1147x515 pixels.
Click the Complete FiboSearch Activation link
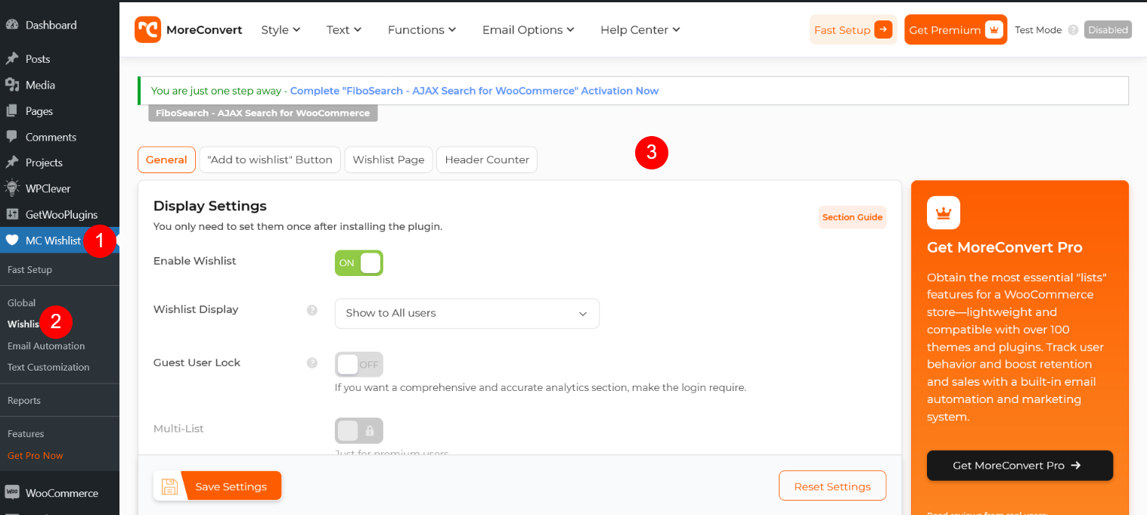point(474,91)
